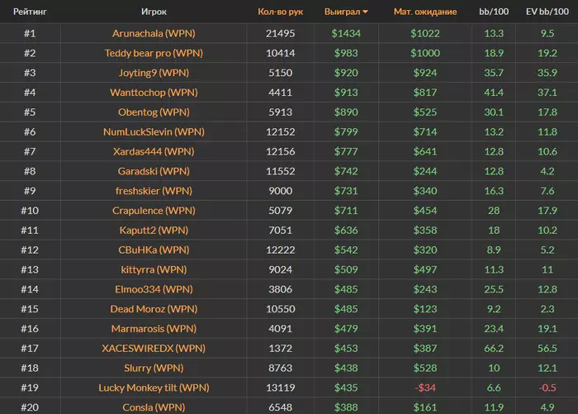
Task: View freshskier (WPN) player details
Action: point(154,191)
